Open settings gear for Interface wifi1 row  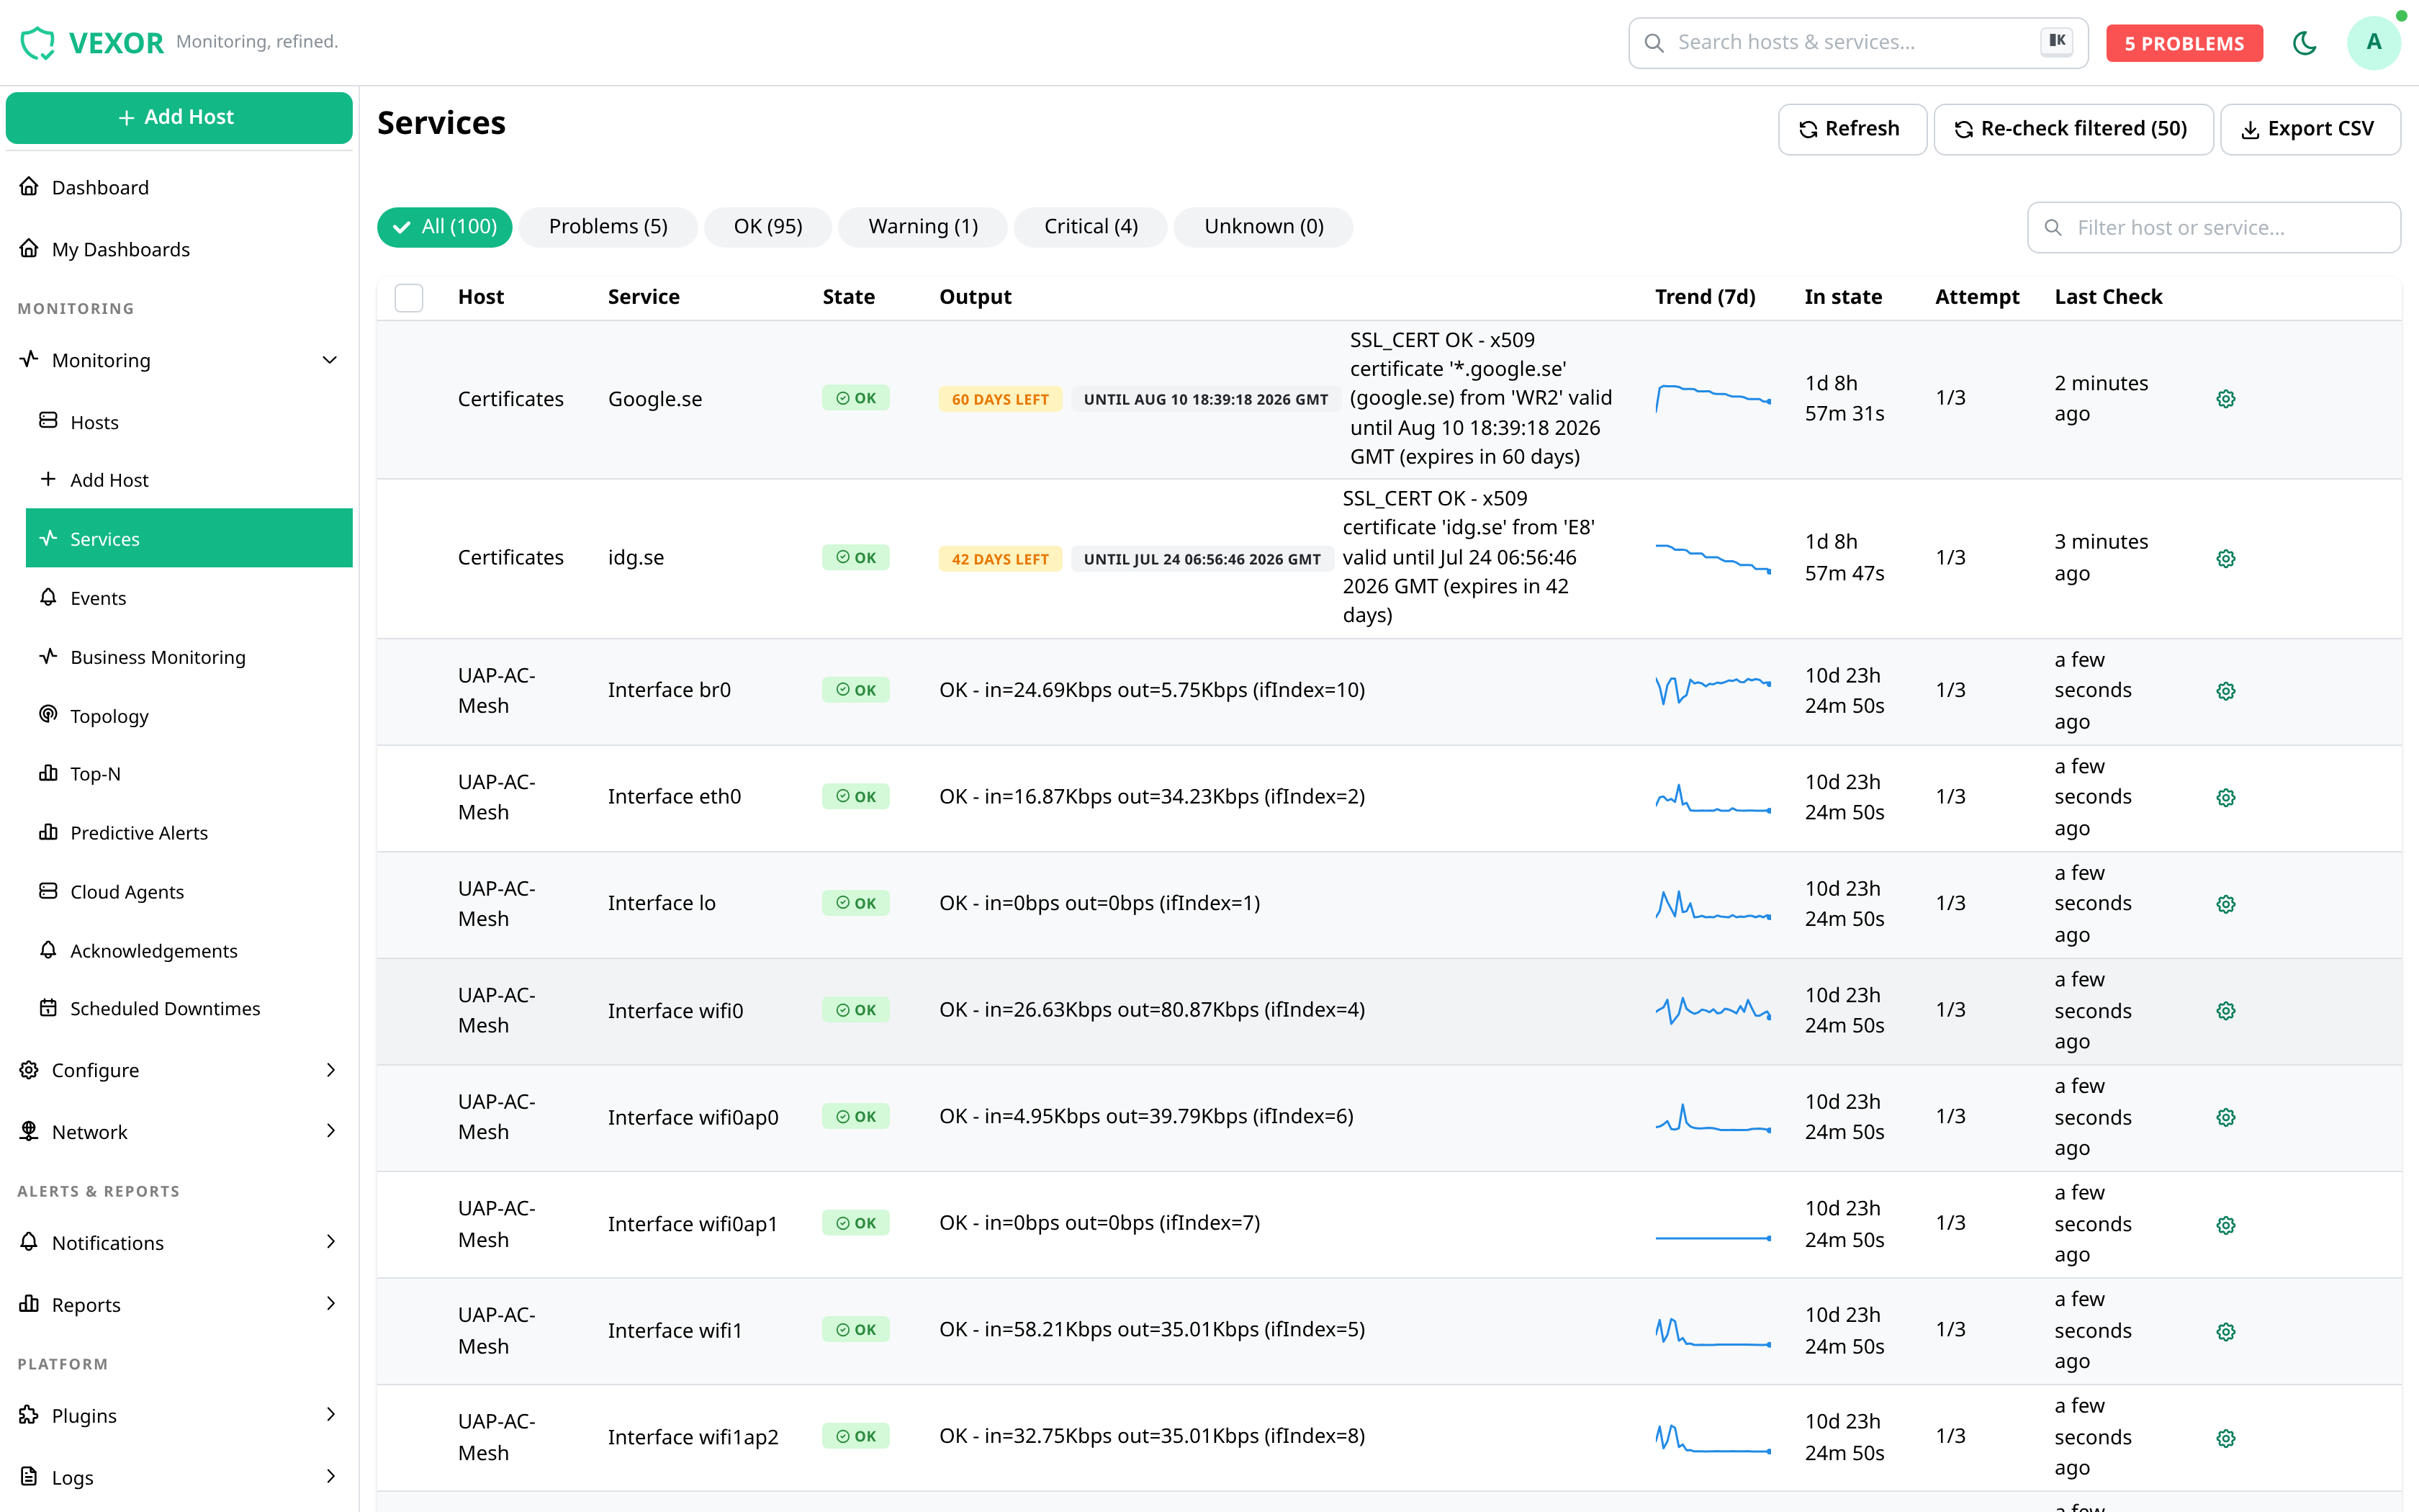[x=2225, y=1331]
